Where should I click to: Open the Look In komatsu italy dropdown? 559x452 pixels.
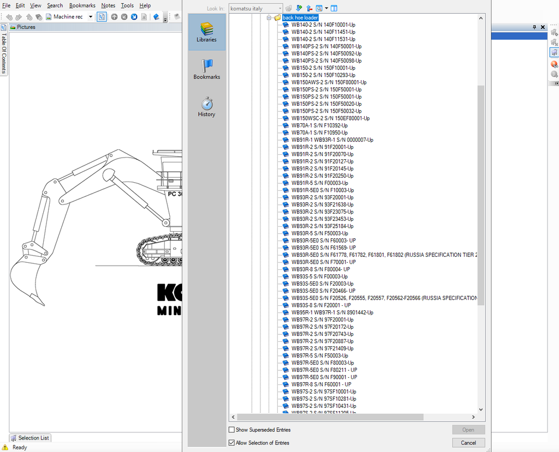tap(280, 8)
